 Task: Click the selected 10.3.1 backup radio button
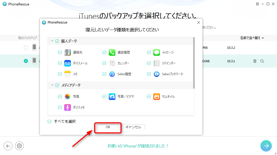coord(26,61)
